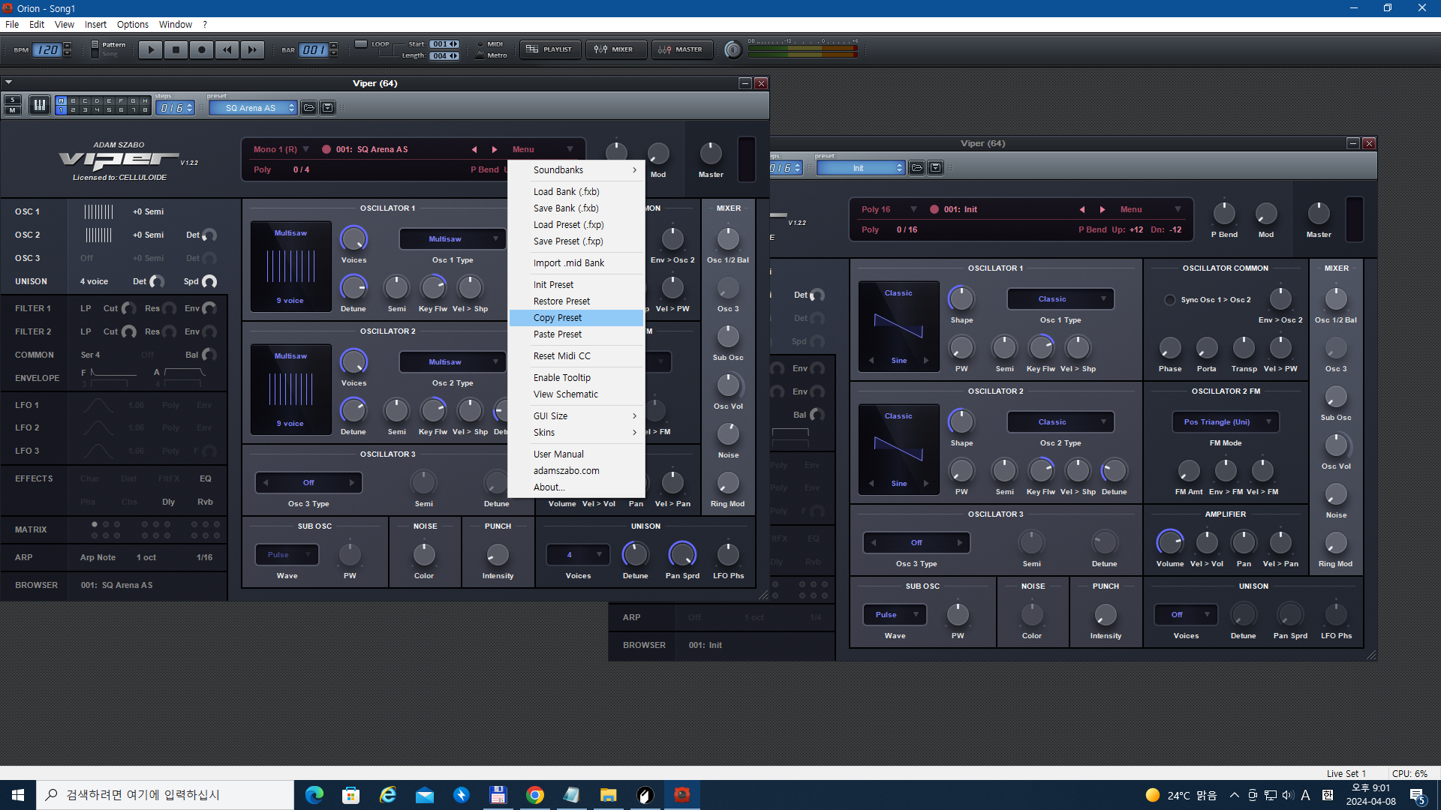Open the EFFECTS section tab
Screen dimensions: 1441x810
coord(34,478)
